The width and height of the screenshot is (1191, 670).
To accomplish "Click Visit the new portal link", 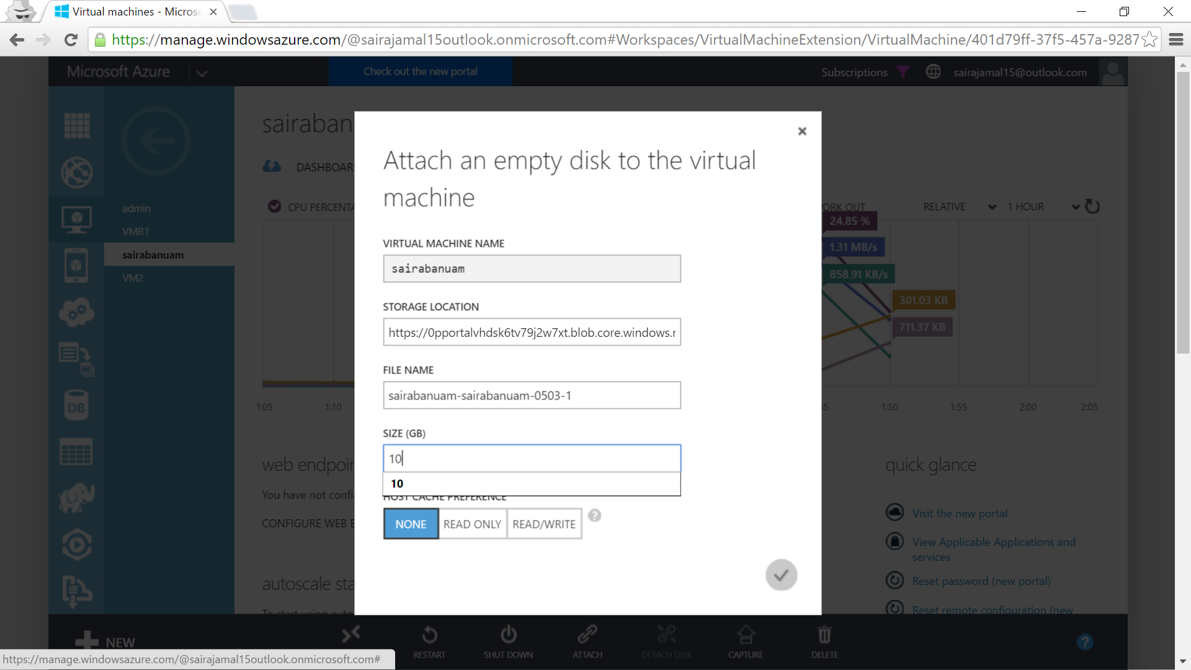I will [x=960, y=514].
